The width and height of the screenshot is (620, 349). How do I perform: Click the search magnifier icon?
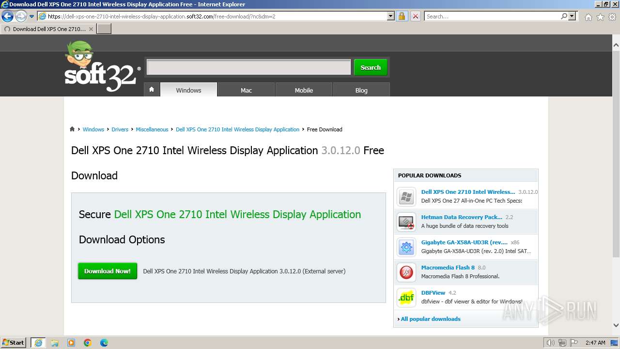point(564,16)
